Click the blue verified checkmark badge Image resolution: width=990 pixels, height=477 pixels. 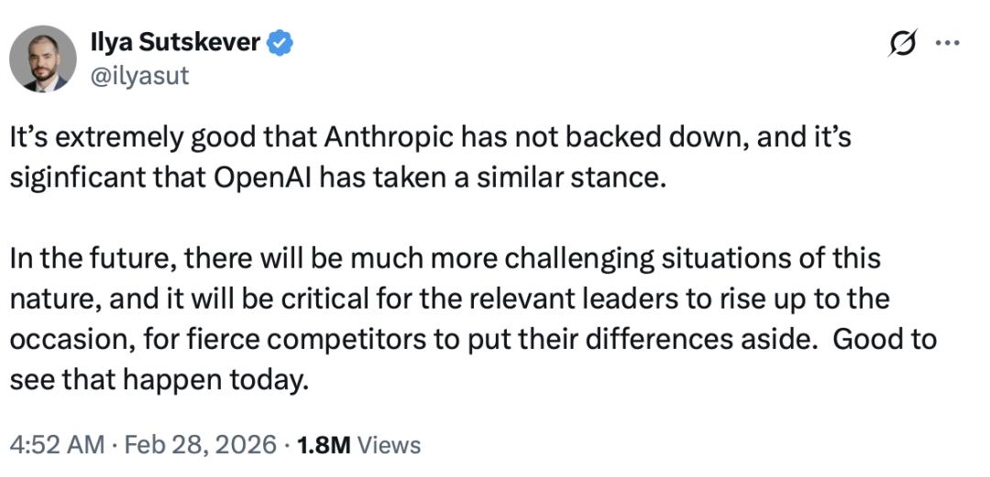click(x=279, y=43)
